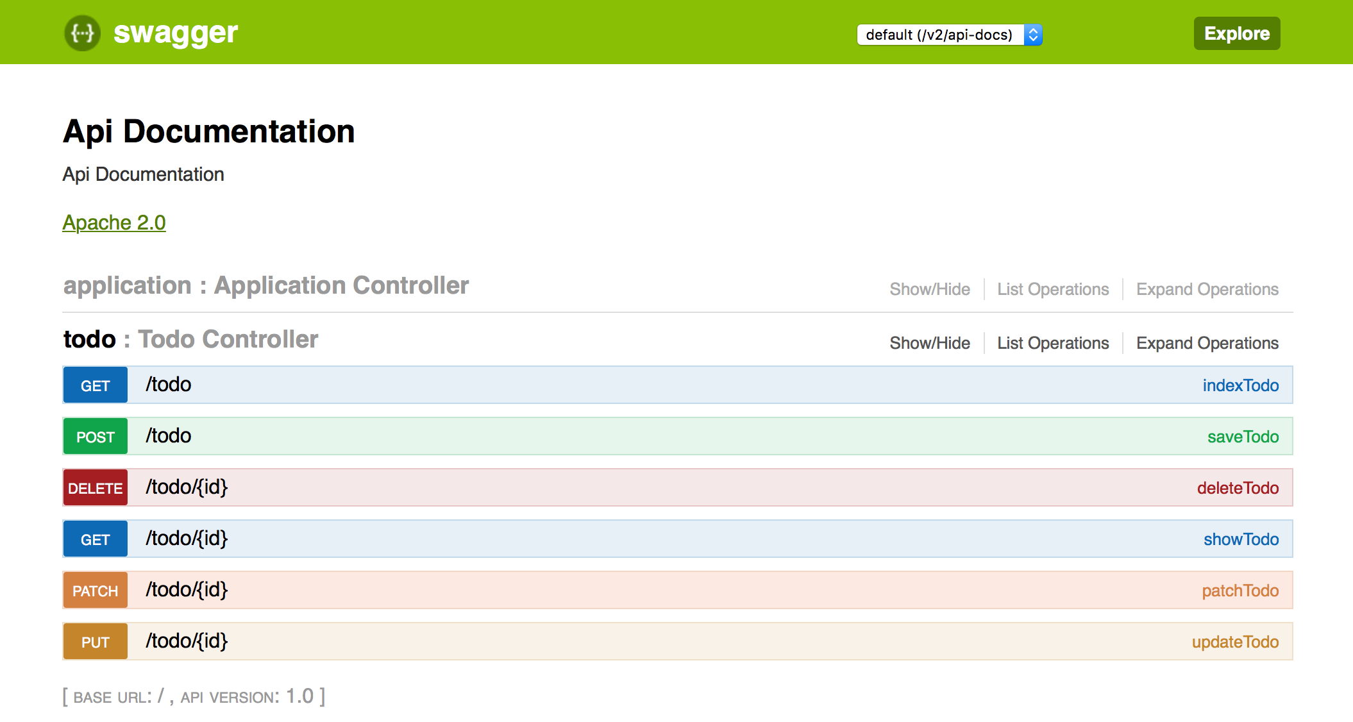
Task: Open the indexTodo operation link
Action: click(x=1241, y=385)
